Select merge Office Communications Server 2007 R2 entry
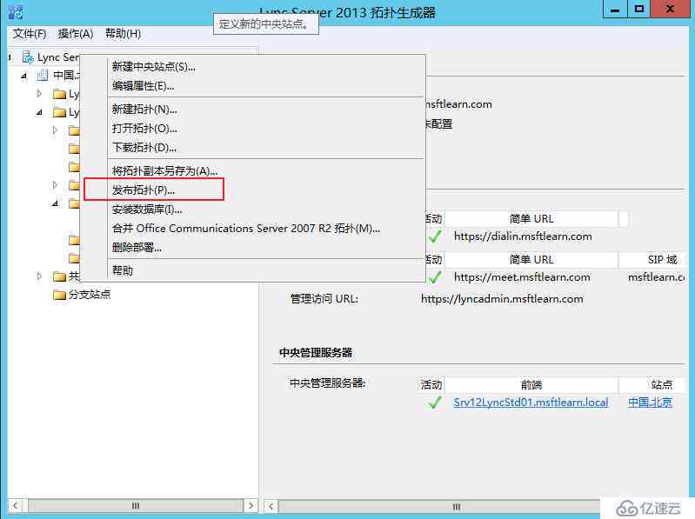The image size is (695, 519). coord(246,229)
